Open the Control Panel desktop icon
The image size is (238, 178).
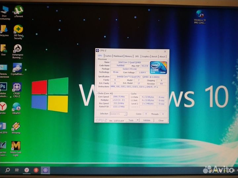(4, 71)
